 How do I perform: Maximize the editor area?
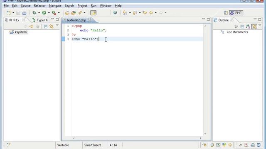click(x=208, y=19)
